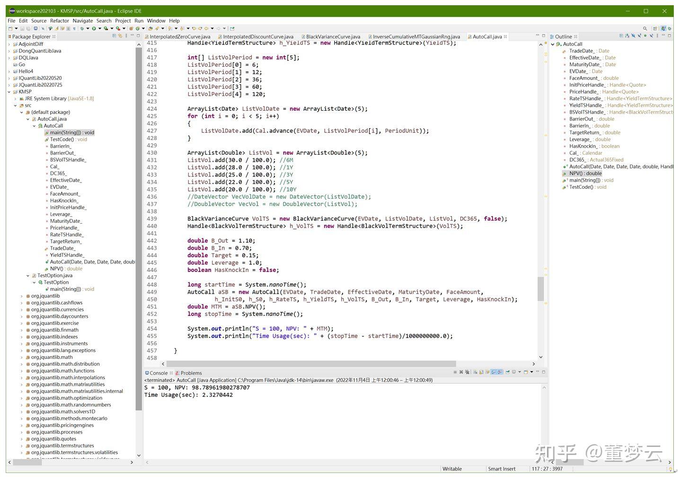Collapse the KMSP project tree node
Viewport: 680px width, 481px height.
[9, 92]
